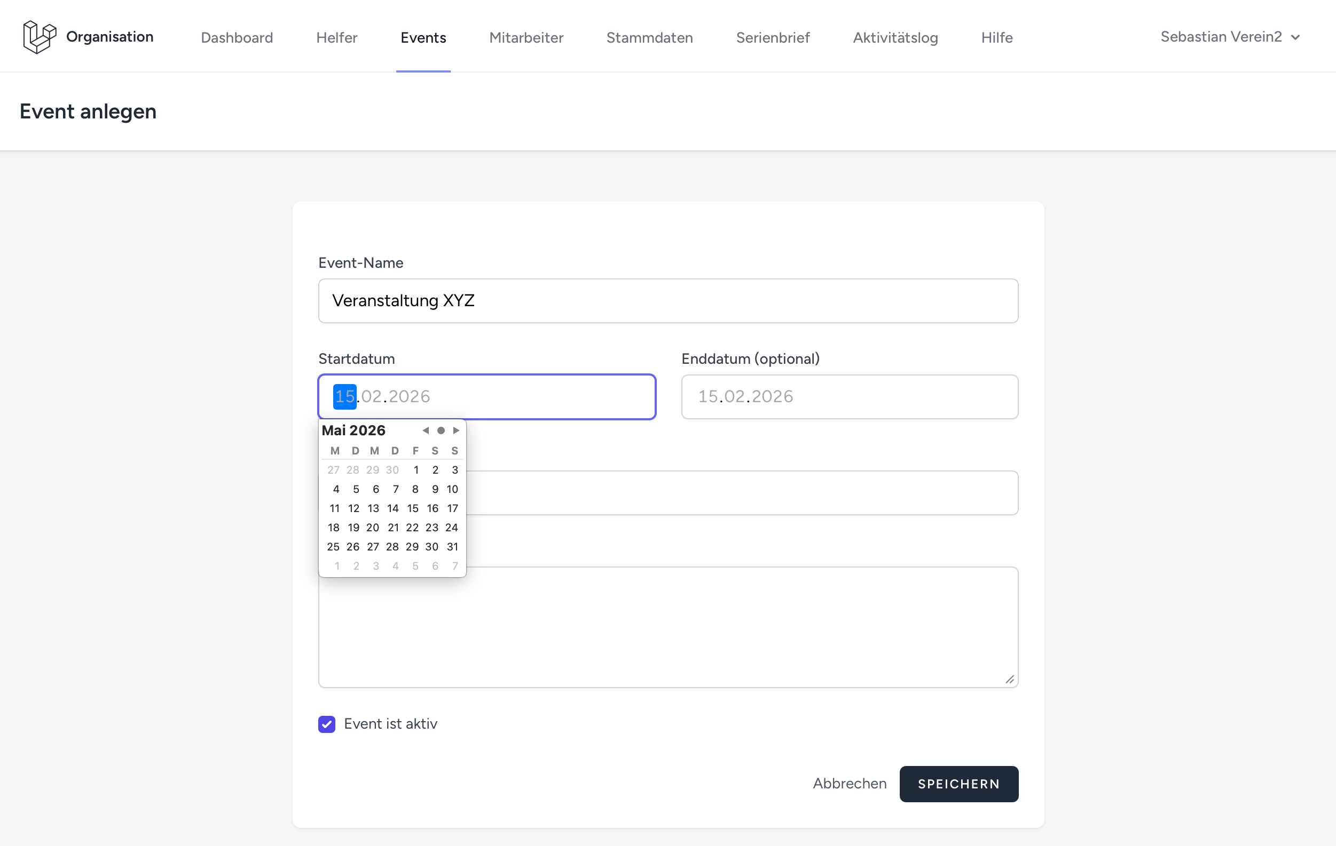
Task: Open the Sebastian Verein2 user dropdown
Action: coord(1230,37)
